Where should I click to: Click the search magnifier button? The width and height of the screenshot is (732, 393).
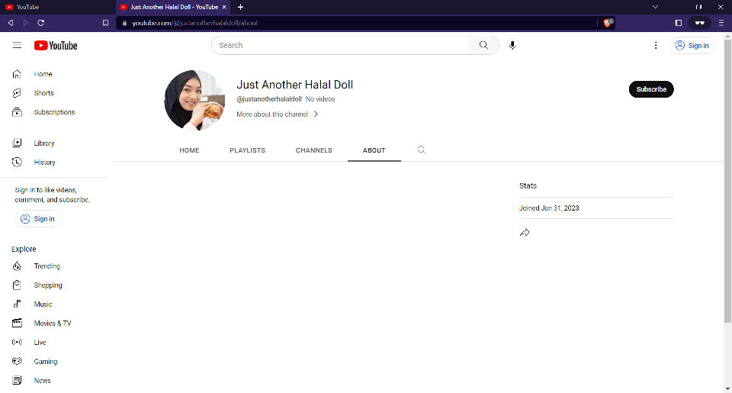(x=483, y=45)
